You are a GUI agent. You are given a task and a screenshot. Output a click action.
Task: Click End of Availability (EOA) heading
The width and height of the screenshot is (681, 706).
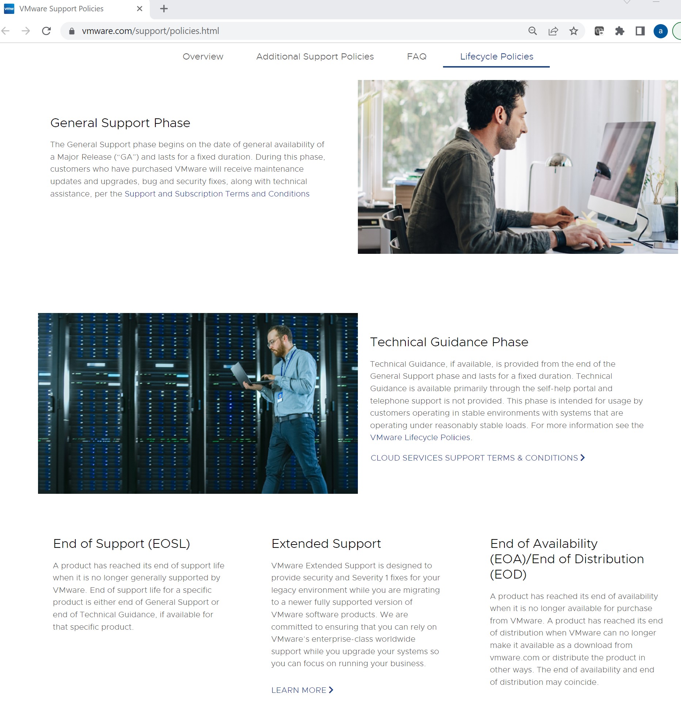(x=567, y=559)
